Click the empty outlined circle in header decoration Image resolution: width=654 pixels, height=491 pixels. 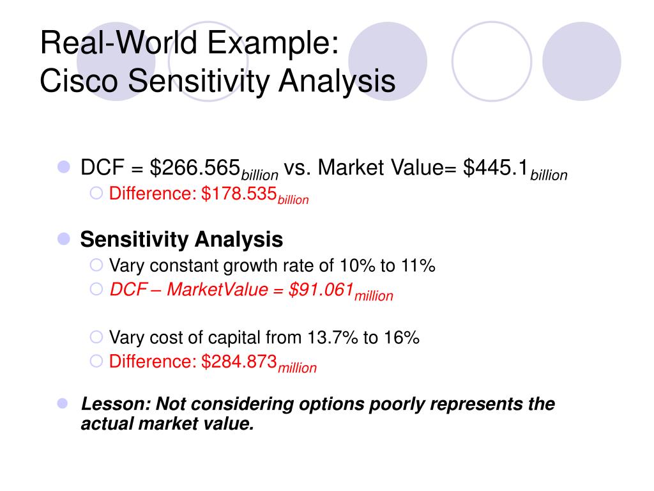click(x=492, y=61)
